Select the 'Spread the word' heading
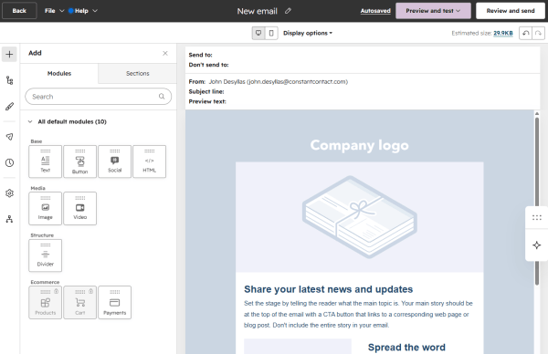 [x=406, y=348]
